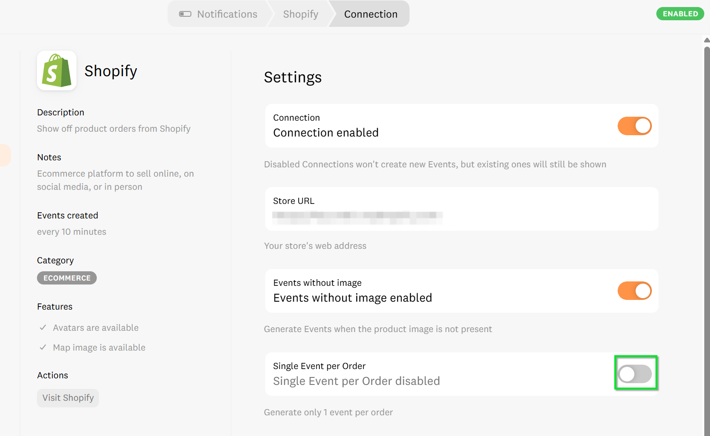The image size is (710, 436).
Task: Click the vertical scrollbar thumb
Action: [x=706, y=220]
